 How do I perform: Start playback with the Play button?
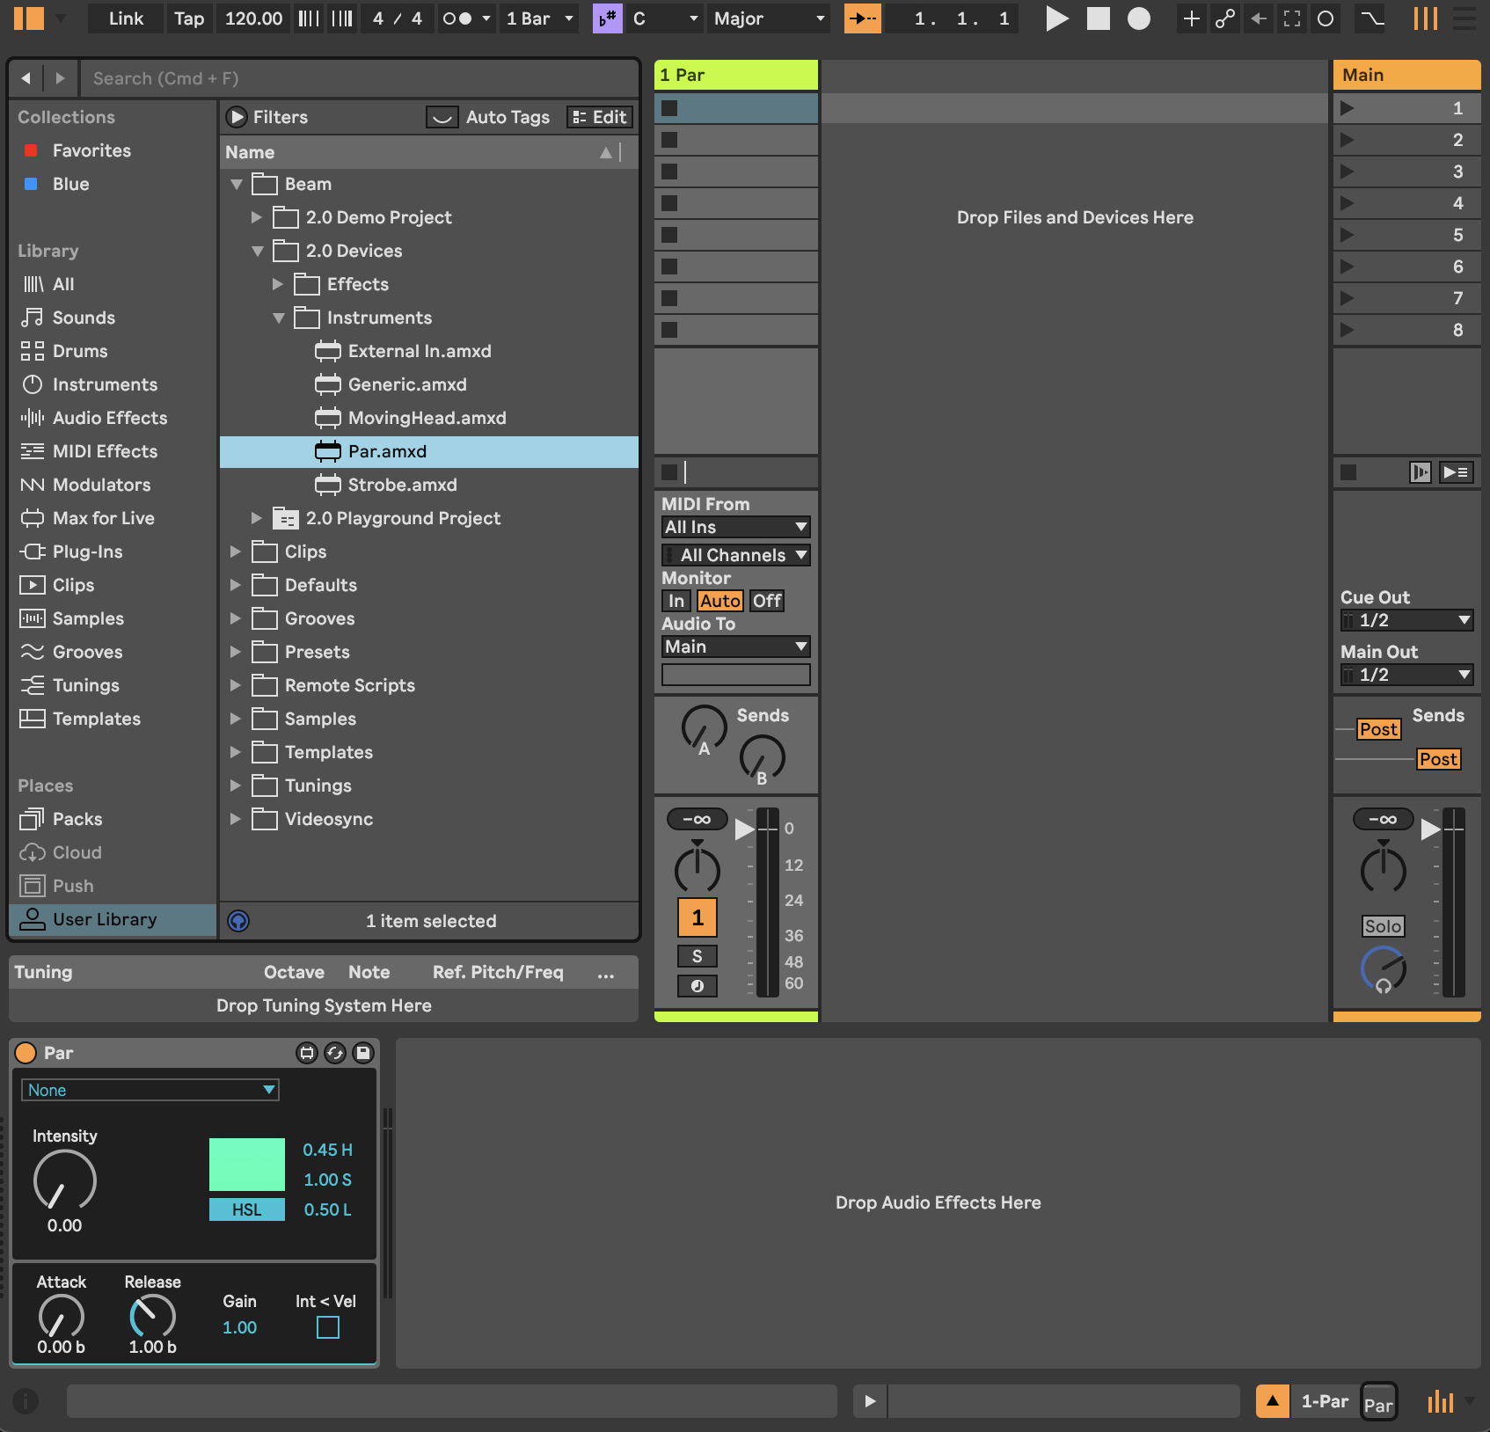point(1056,18)
